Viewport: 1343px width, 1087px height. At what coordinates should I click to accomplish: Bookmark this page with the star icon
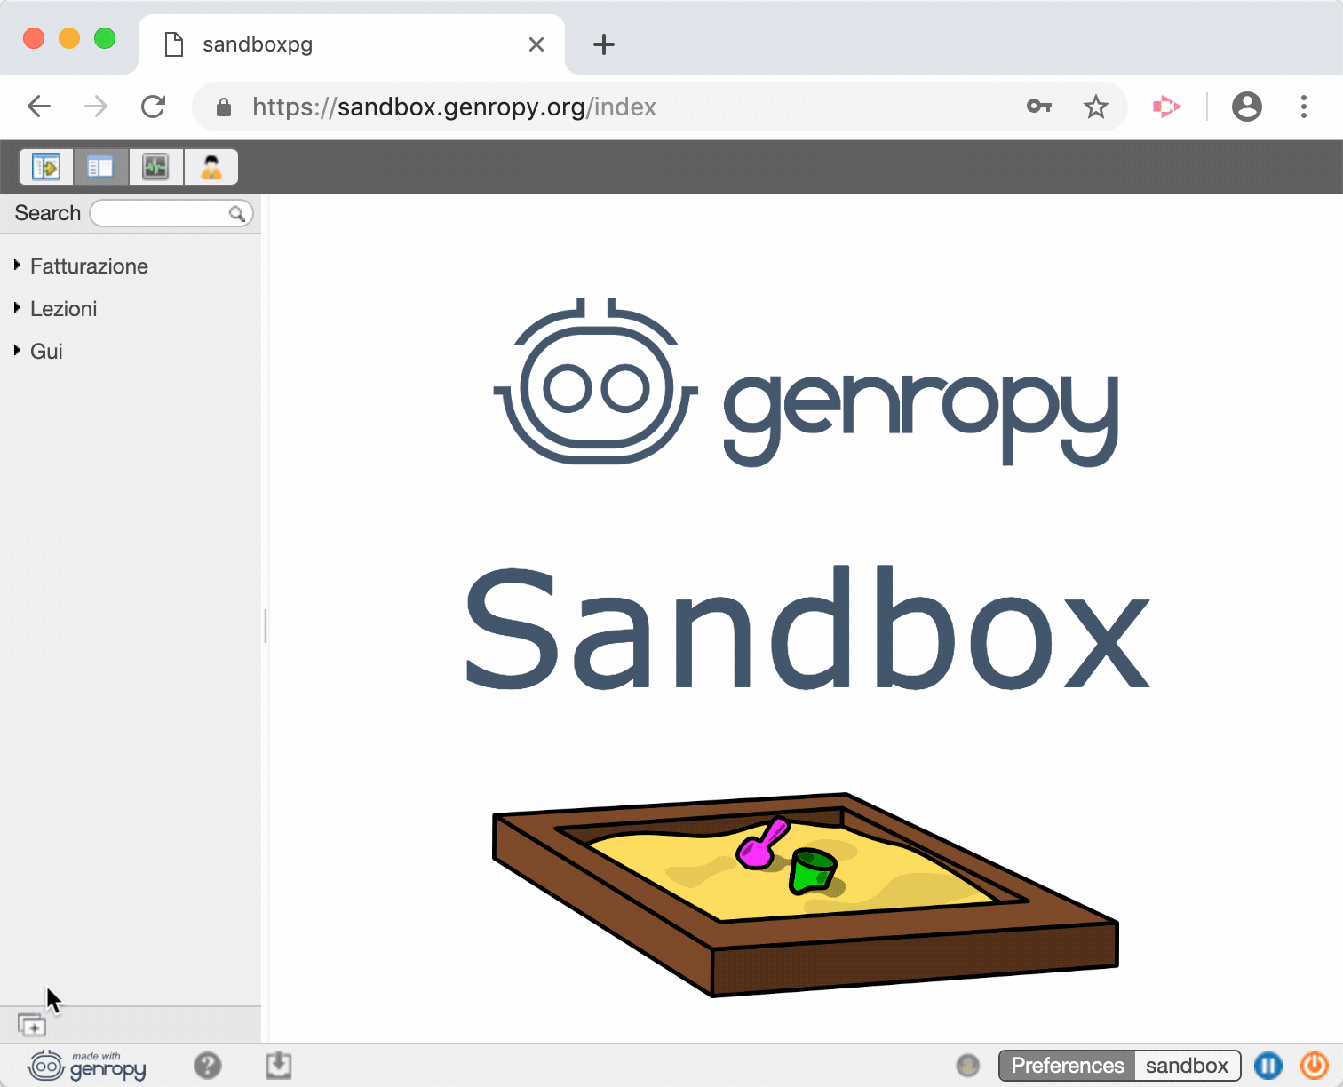click(1096, 107)
